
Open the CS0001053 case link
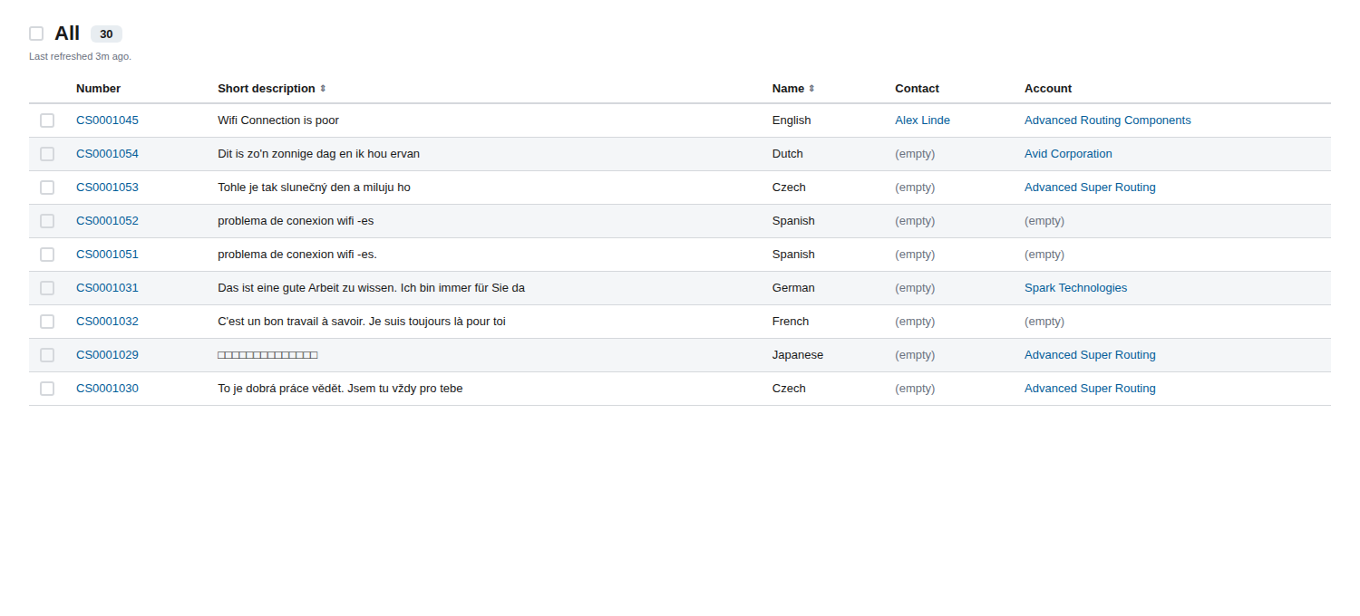[x=107, y=188]
